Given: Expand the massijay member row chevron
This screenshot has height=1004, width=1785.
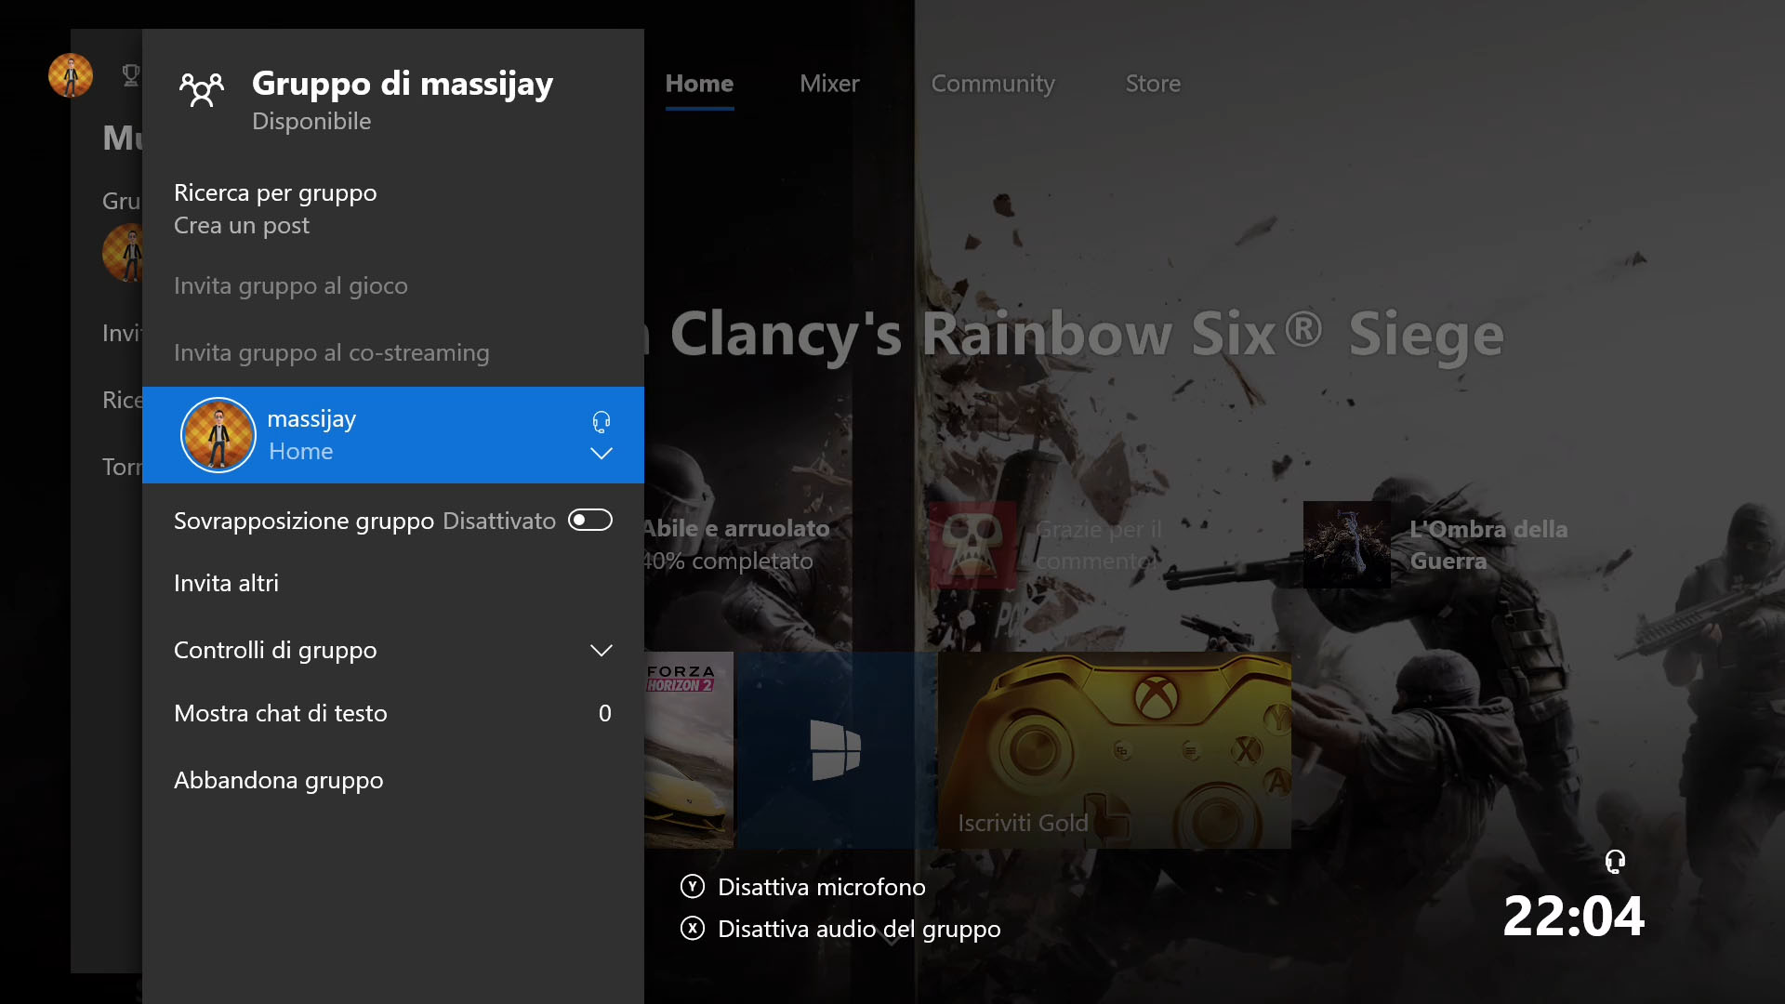Looking at the screenshot, I should [602, 454].
